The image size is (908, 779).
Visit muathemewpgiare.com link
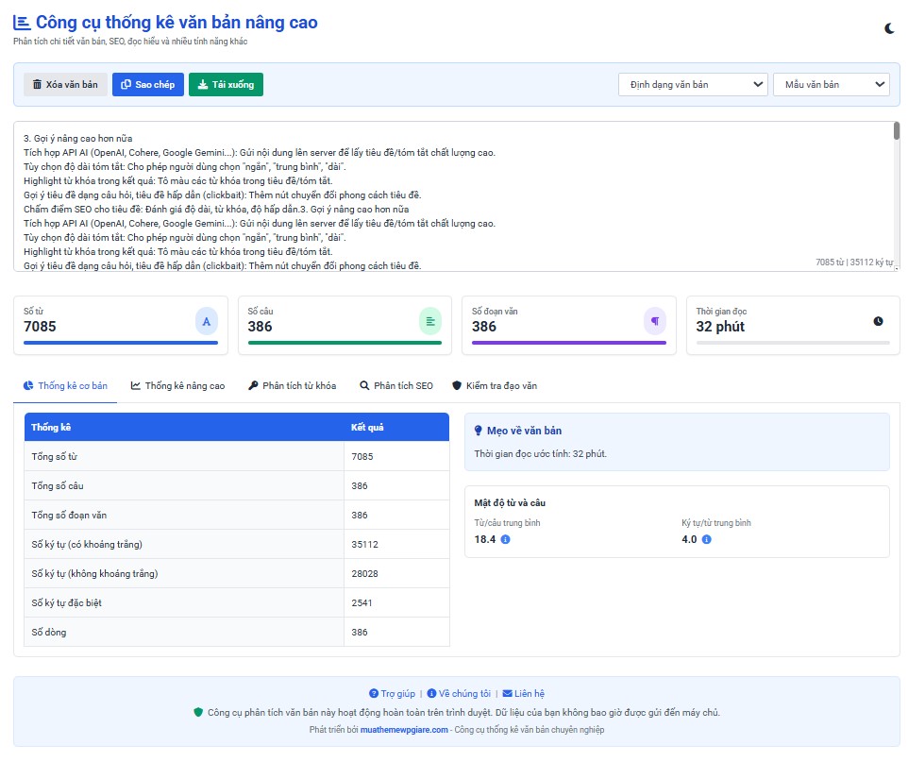pos(404,730)
